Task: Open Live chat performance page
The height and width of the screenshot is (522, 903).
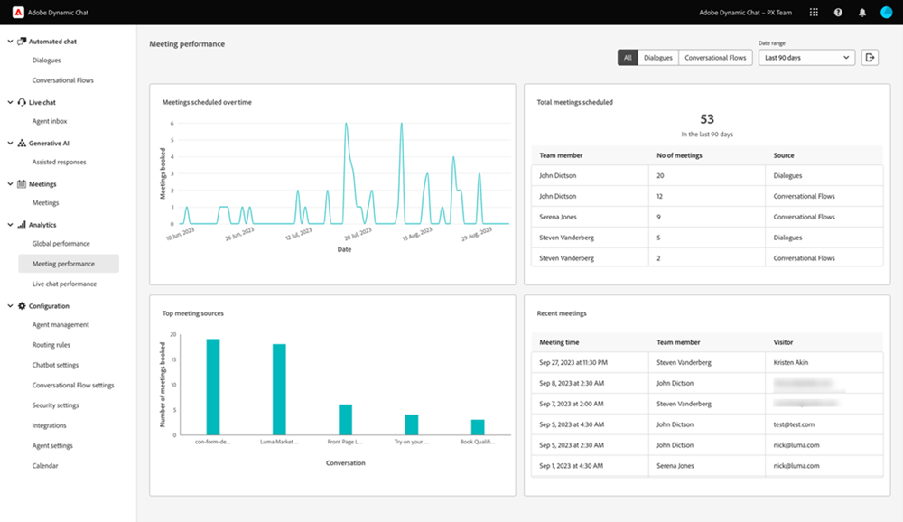Action: 64,284
